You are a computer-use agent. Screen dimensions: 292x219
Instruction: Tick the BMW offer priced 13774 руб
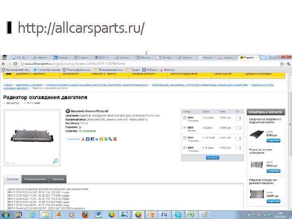click(185, 118)
